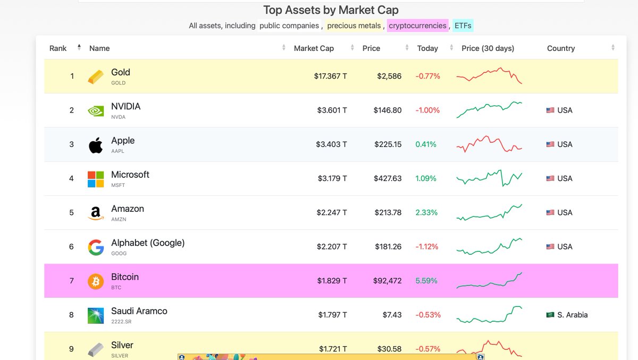Switch to the ETFs filter
638x360 pixels.
[x=463, y=25]
